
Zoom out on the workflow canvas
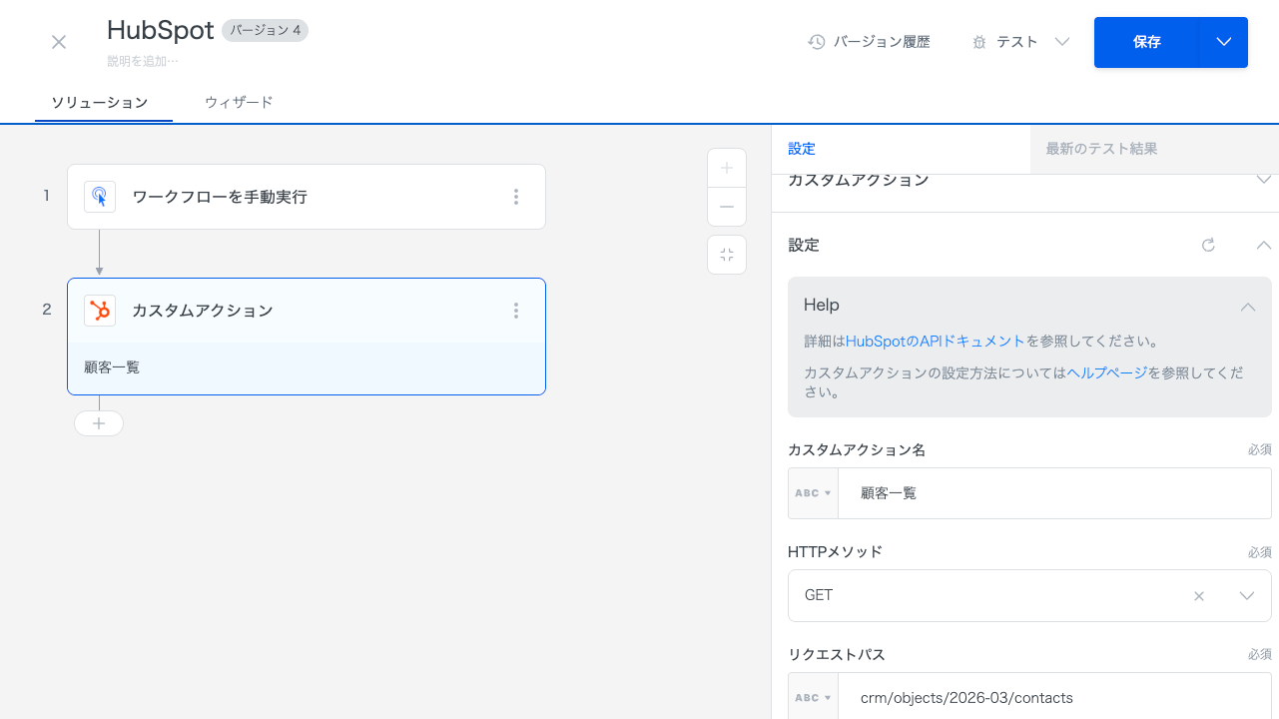(727, 207)
